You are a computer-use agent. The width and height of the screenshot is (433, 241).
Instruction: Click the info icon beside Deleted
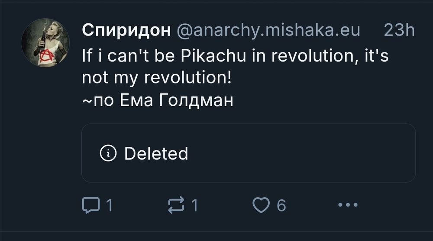pyautogui.click(x=108, y=153)
